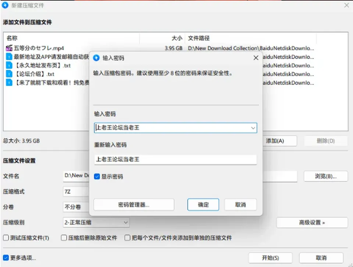Click the file icon beside 【永久地址发布页】.txt
Image resolution: width=353 pixels, height=267 pixels.
9,66
